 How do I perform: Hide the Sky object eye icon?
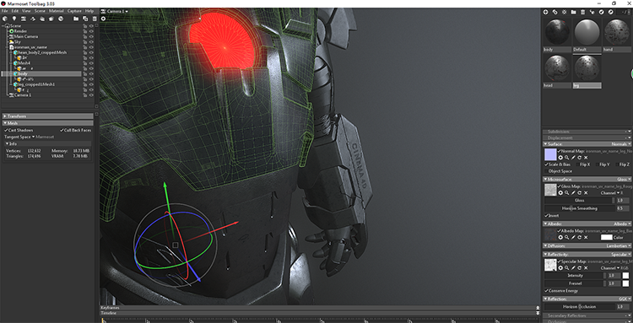tap(91, 41)
